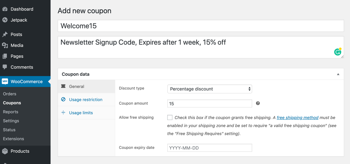
Task: Click the green Grammarly icon
Action: pyautogui.click(x=338, y=52)
